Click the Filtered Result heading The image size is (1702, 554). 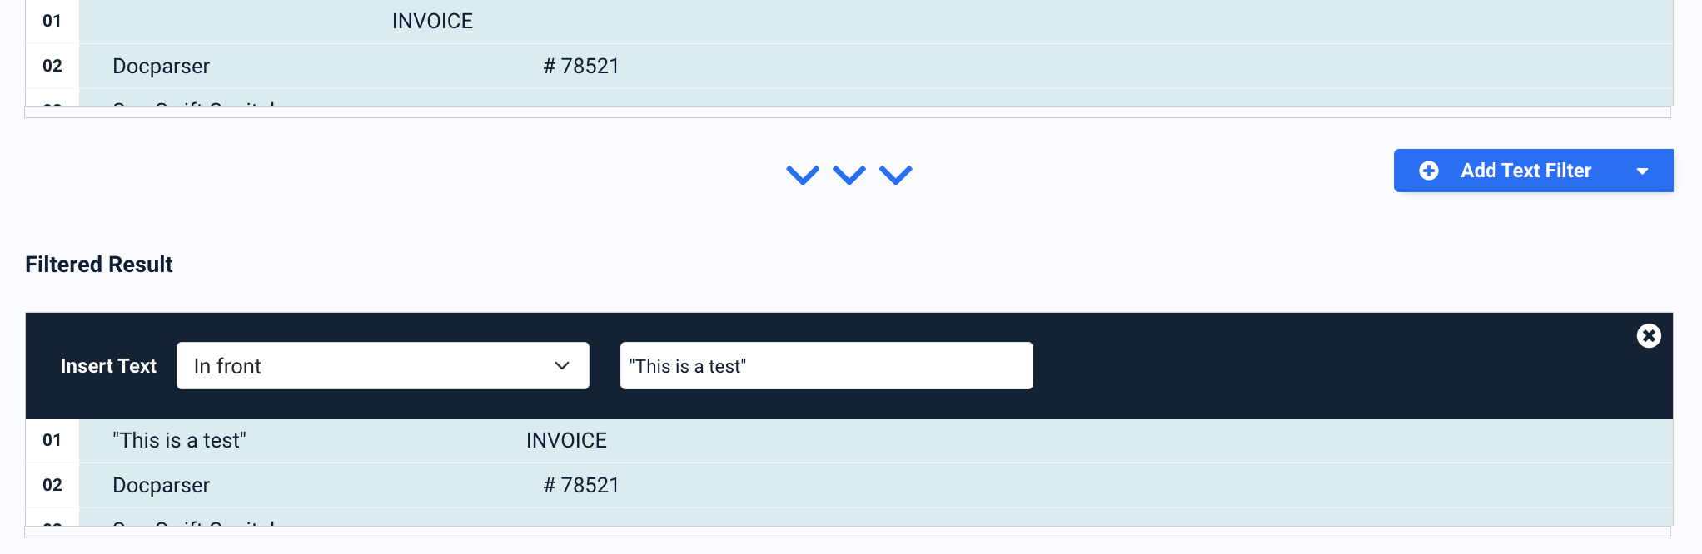pyautogui.click(x=98, y=265)
